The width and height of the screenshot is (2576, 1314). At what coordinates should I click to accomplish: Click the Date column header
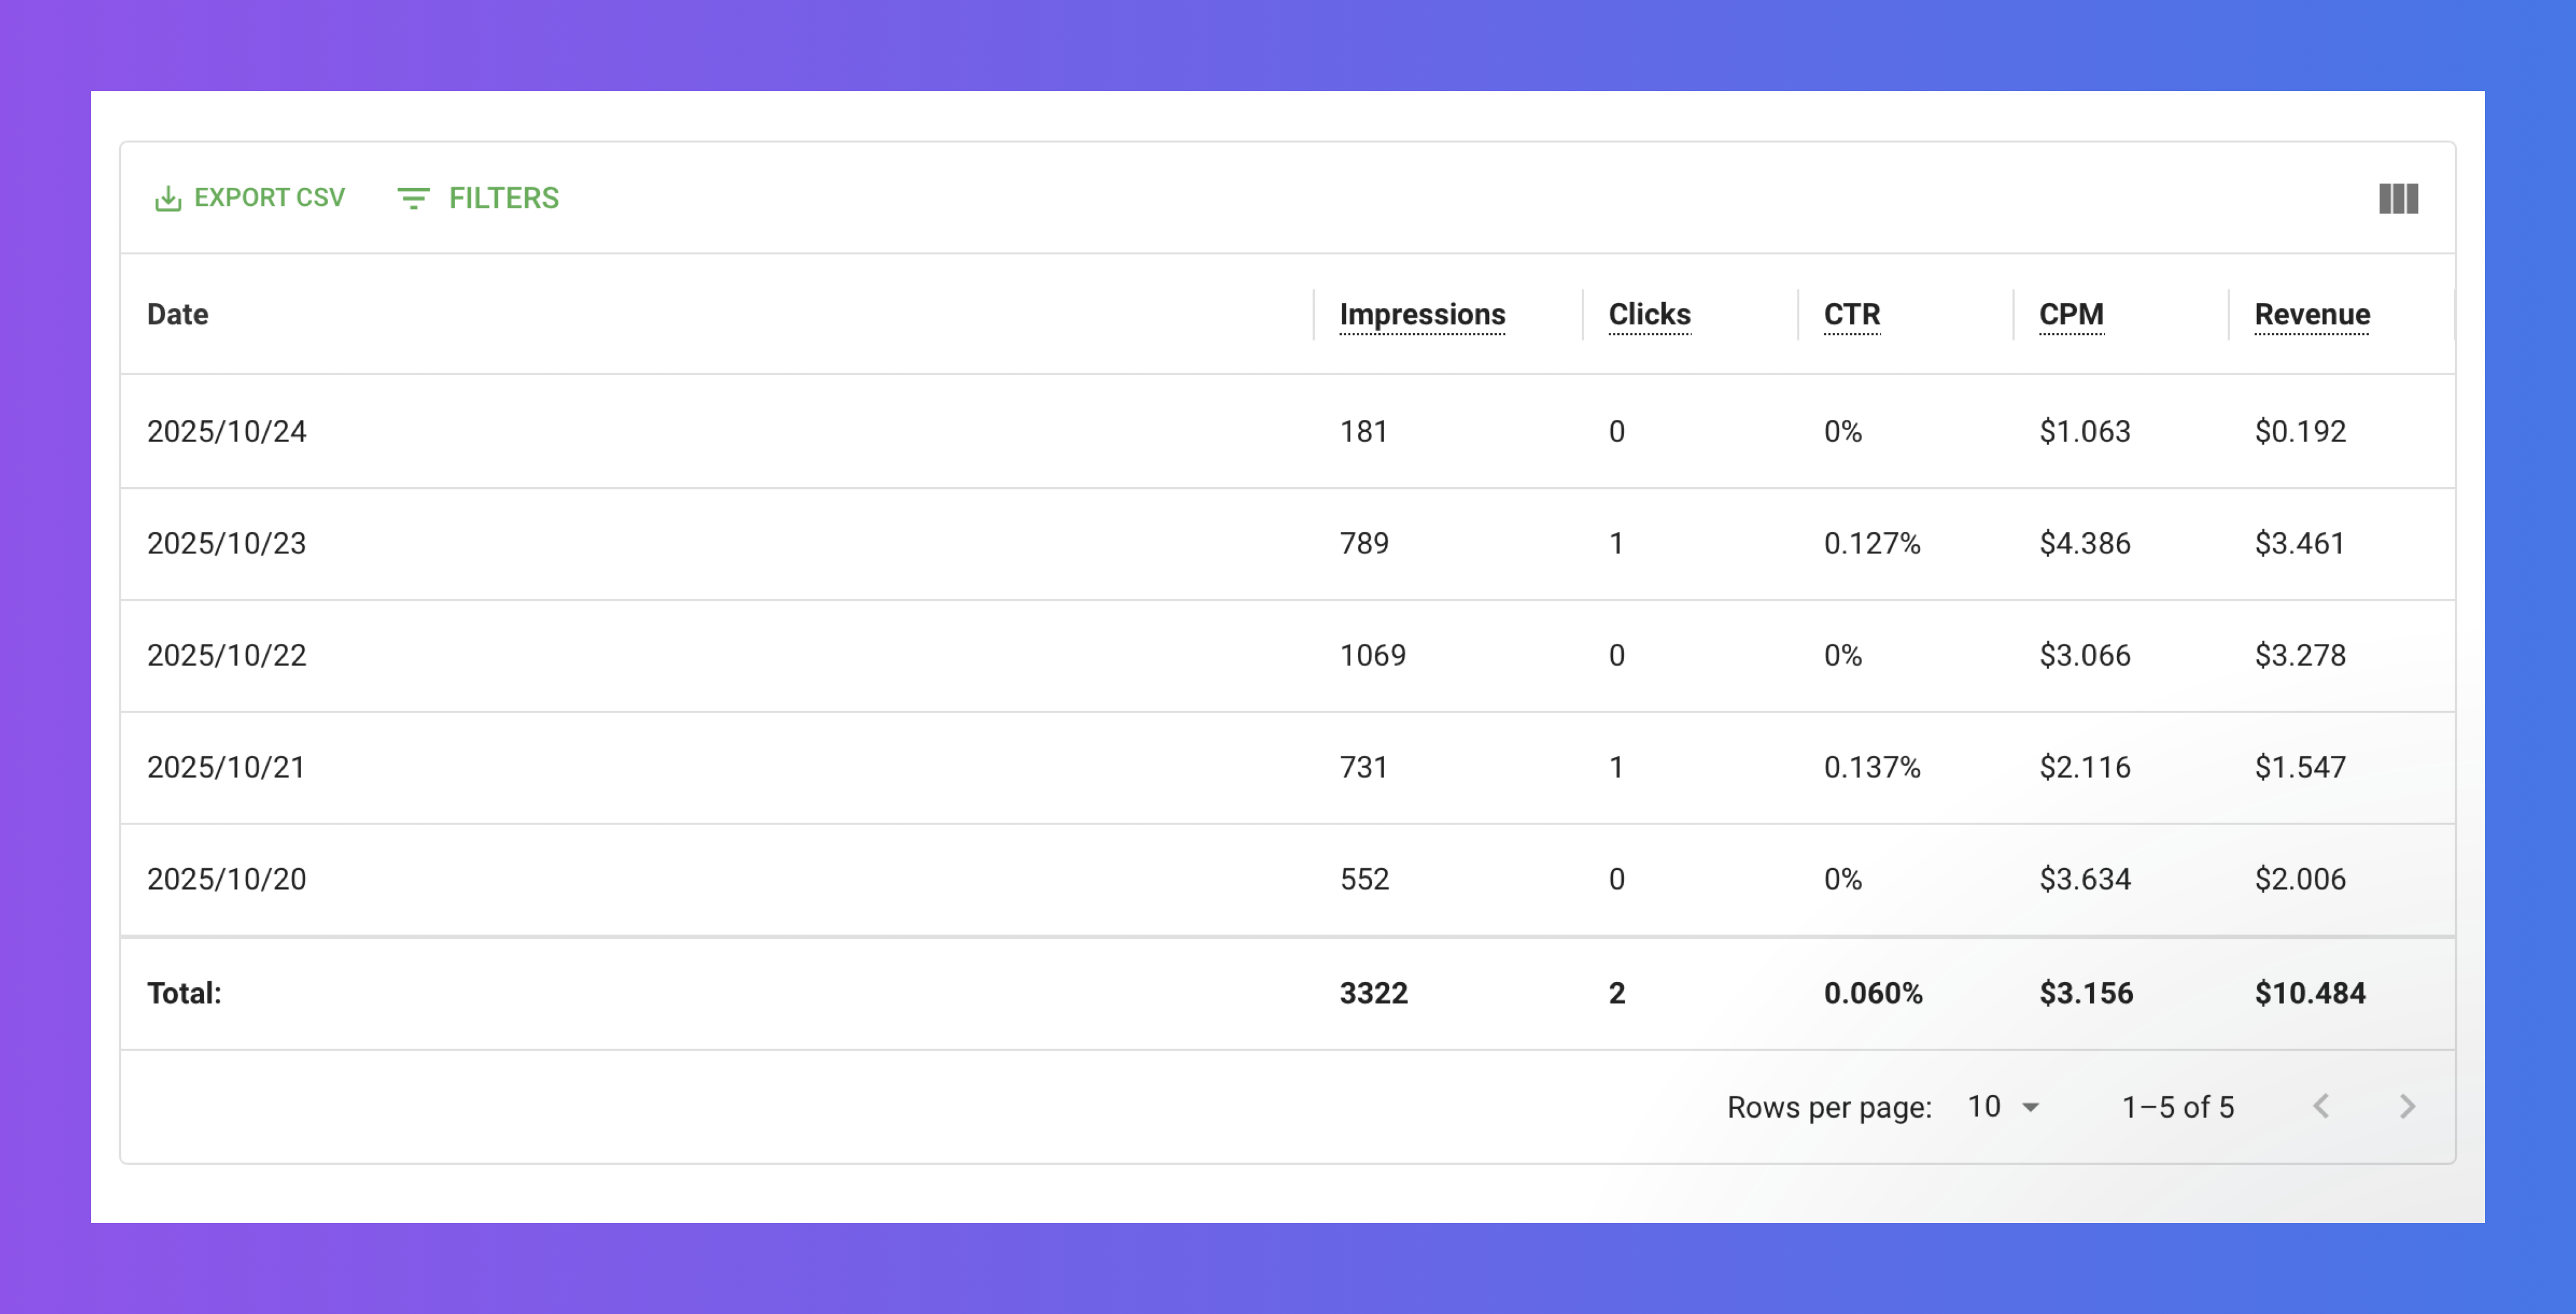(178, 314)
